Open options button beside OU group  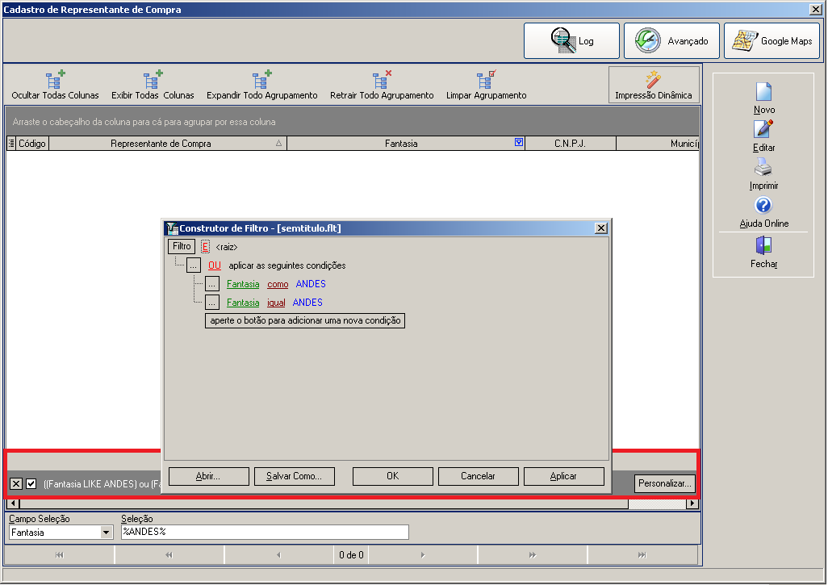click(193, 265)
